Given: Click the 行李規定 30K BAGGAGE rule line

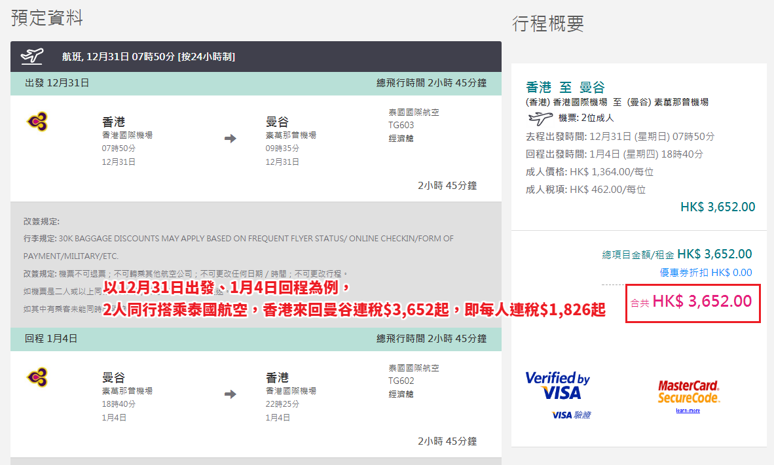Looking at the screenshot, I should tap(238, 247).
